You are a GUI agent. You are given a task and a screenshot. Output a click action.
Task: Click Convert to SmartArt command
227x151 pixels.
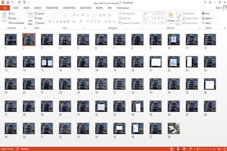pyautogui.click(x=130, y=23)
